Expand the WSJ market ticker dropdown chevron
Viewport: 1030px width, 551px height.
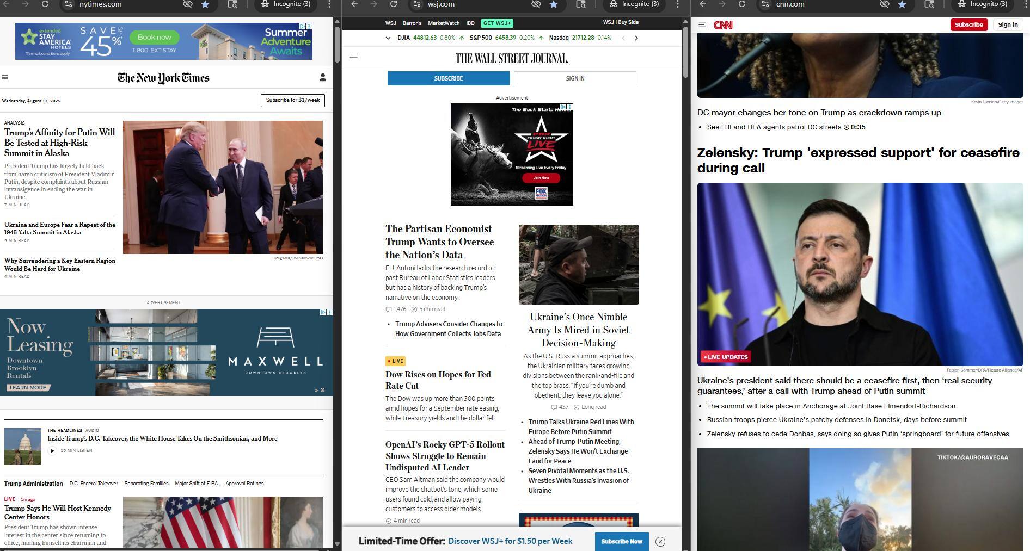click(x=388, y=38)
